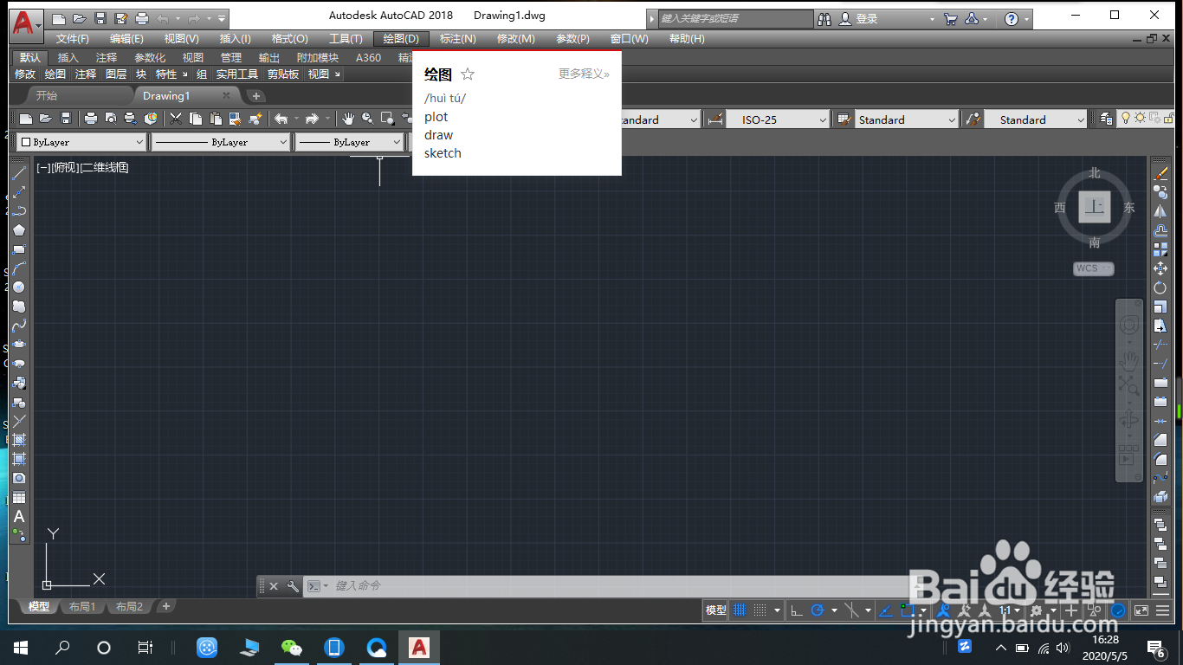This screenshot has height=665, width=1183.
Task: Click the Copy icon in standard toolbar
Action: pos(196,119)
